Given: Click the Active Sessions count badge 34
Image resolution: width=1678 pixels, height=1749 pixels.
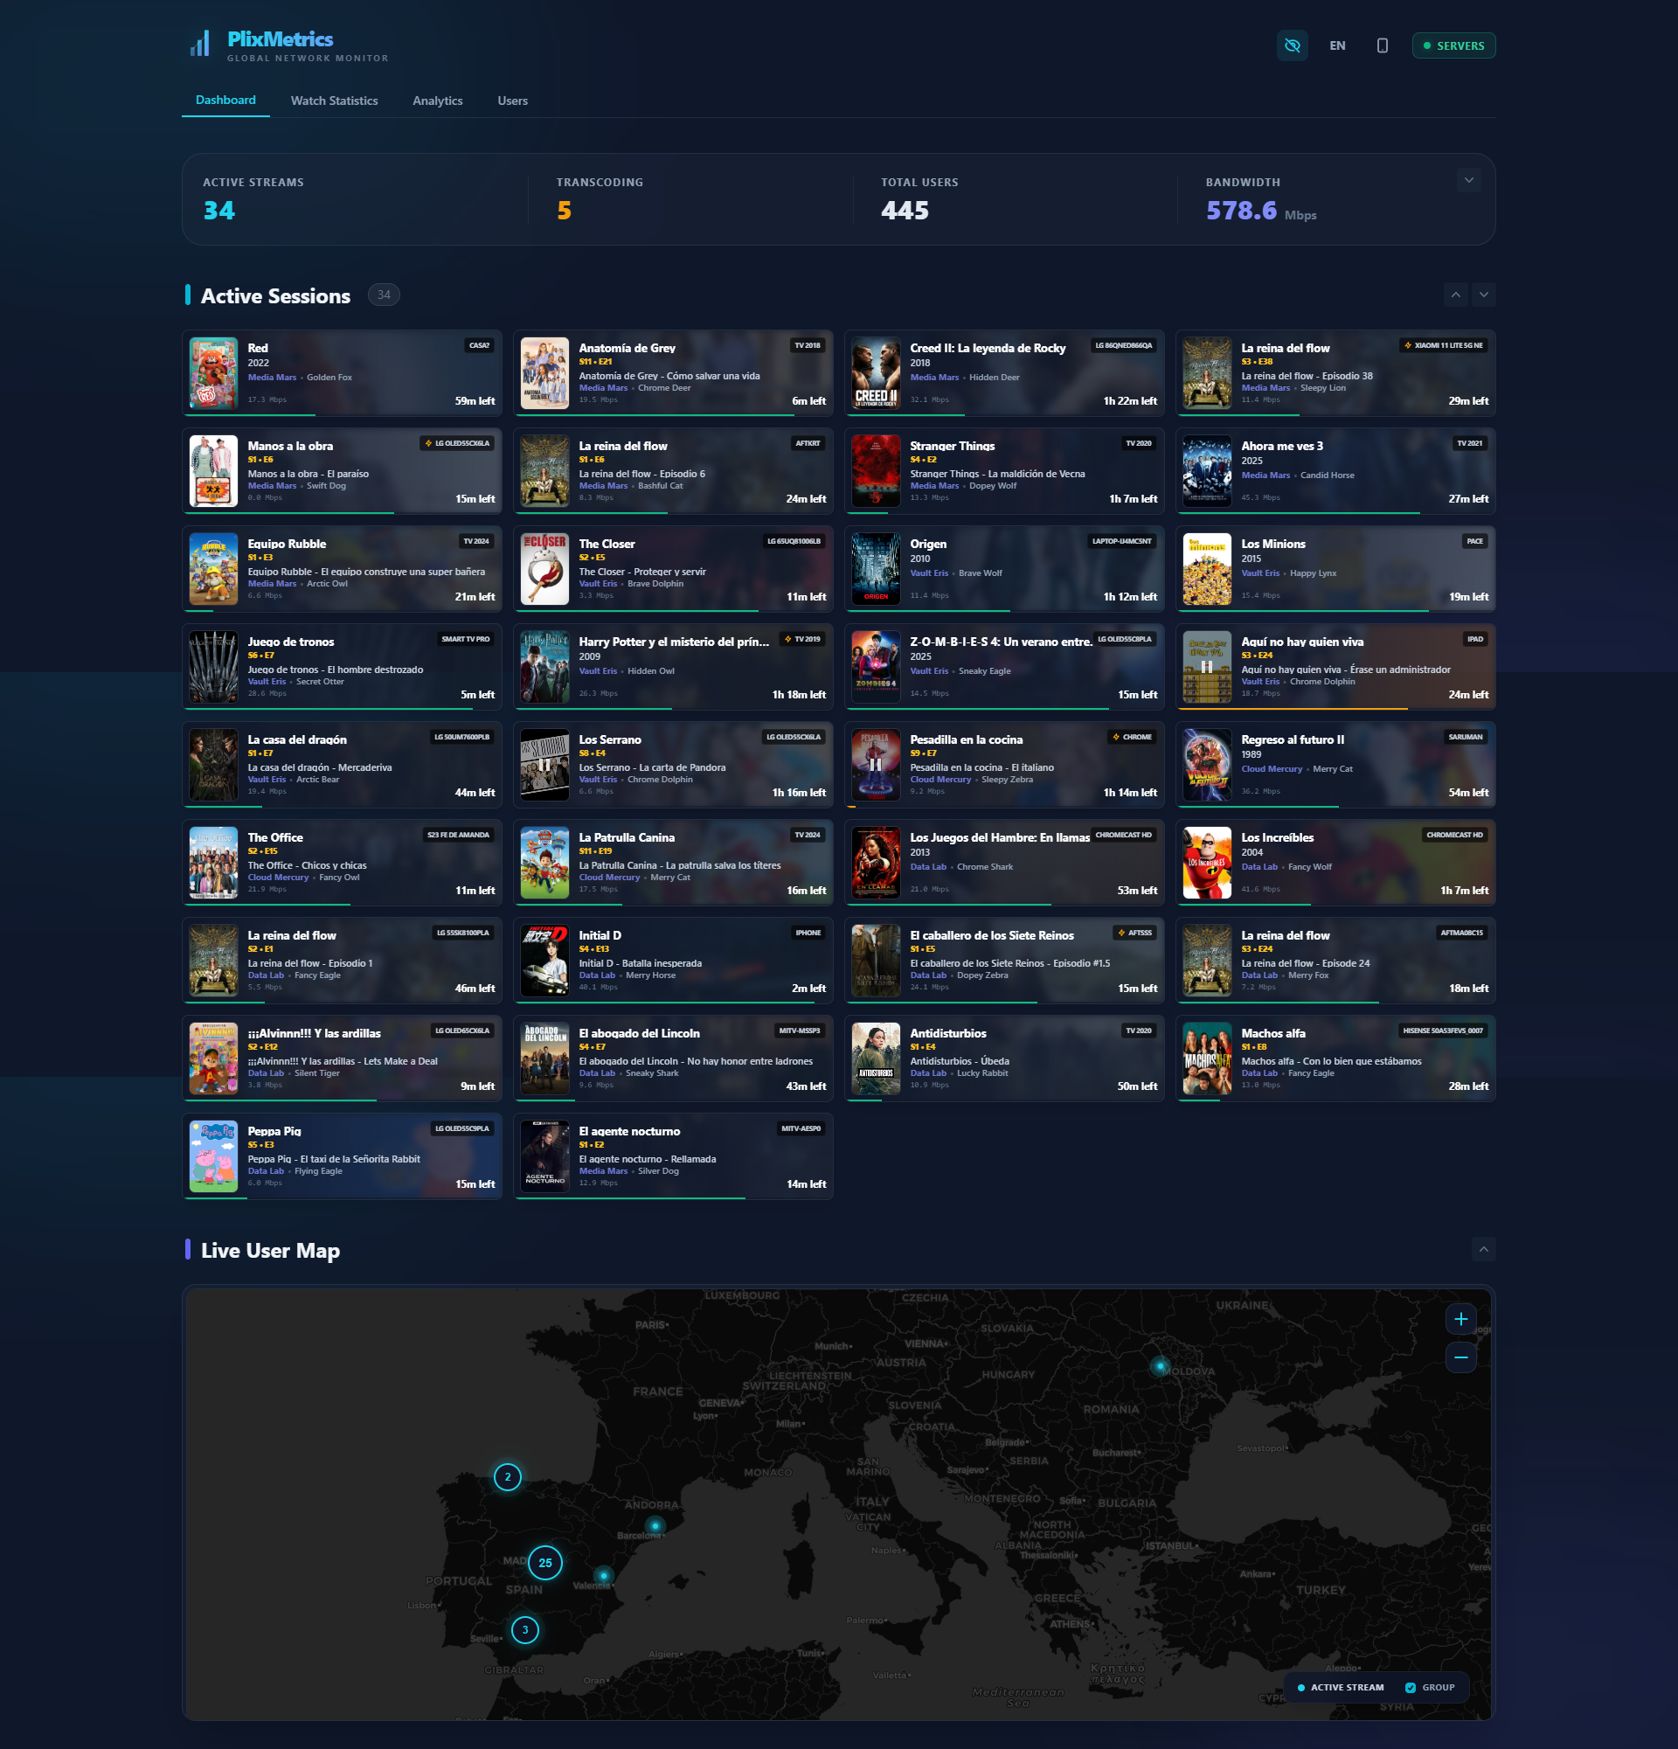Looking at the screenshot, I should [384, 295].
